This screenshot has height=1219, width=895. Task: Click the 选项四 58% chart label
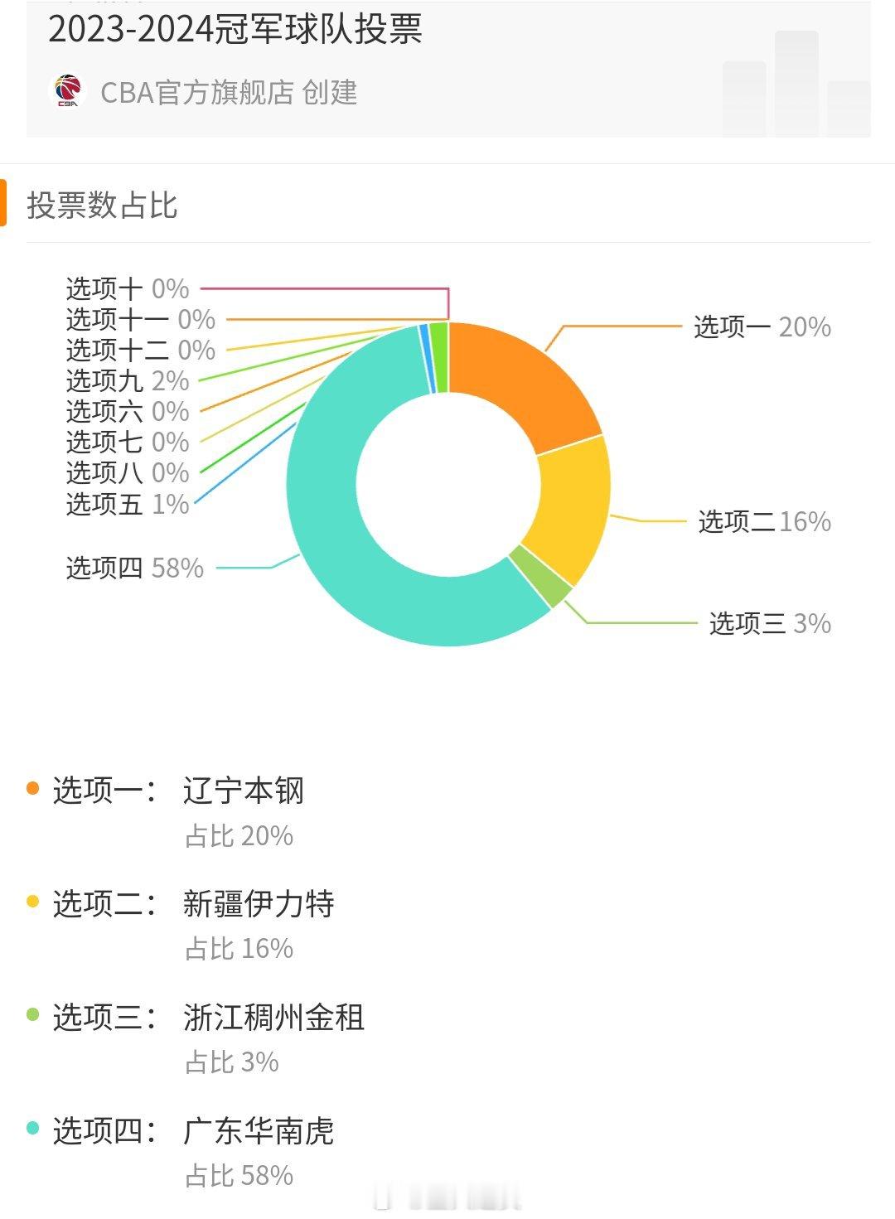tap(135, 568)
